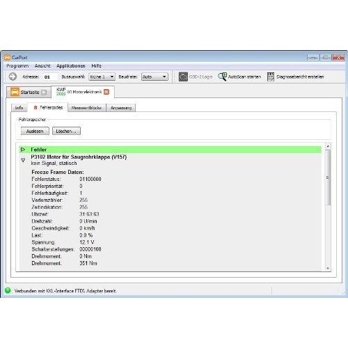This screenshot has height=348, width=348.
Task: Open the Baudrate Auto dropdown
Action: pos(155,77)
